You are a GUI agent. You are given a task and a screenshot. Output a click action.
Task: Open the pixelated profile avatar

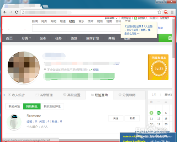pos(24,67)
